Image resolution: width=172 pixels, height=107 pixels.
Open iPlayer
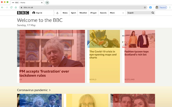pyautogui.click(x=93, y=13)
